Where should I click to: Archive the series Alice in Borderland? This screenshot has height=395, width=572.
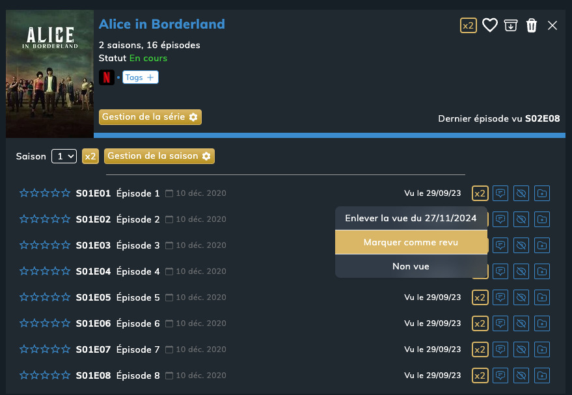point(511,25)
